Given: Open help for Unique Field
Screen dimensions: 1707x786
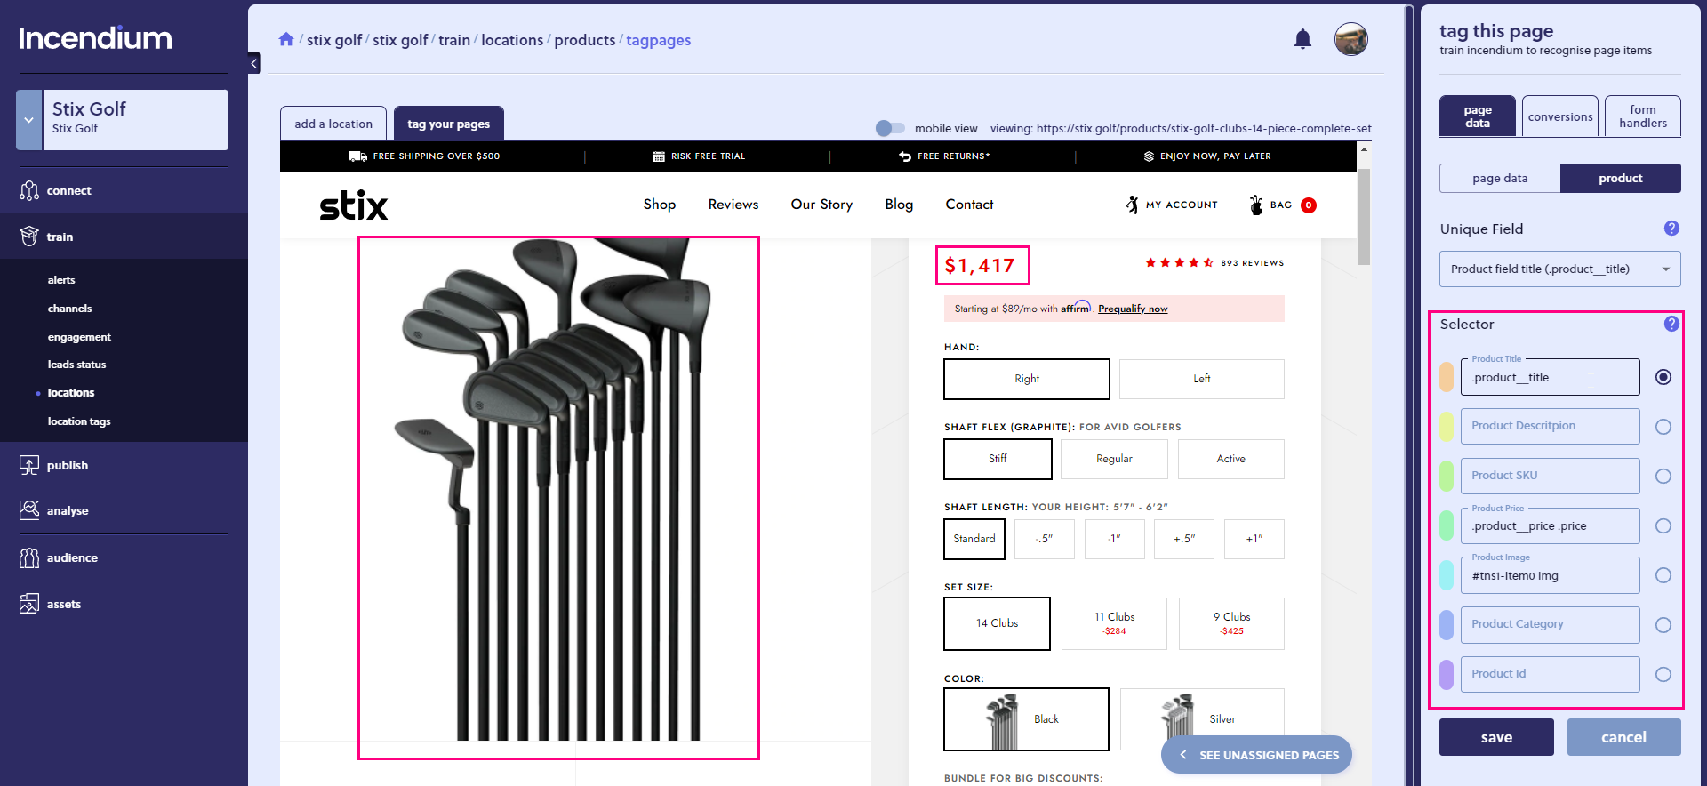Looking at the screenshot, I should (x=1671, y=229).
